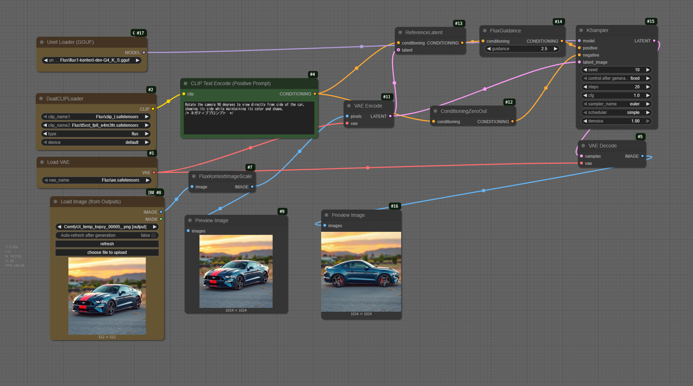
Task: Collapse the Unet Loader (GGUF) node dot
Action: 42,42
